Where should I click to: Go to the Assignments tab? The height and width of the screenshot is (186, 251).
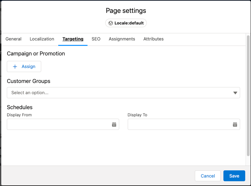122,39
